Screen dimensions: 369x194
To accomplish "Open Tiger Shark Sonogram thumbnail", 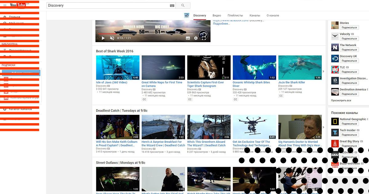I will click(x=209, y=68).
